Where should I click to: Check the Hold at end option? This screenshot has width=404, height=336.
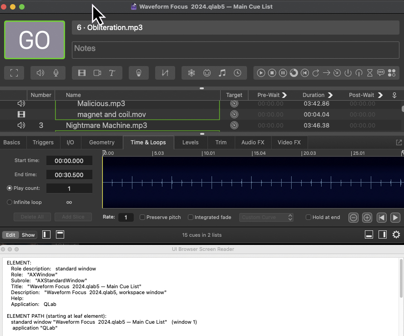point(308,218)
